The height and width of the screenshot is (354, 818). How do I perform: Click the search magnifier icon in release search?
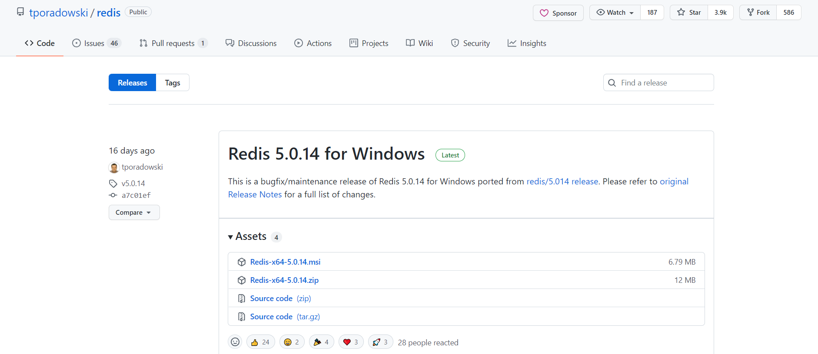612,83
